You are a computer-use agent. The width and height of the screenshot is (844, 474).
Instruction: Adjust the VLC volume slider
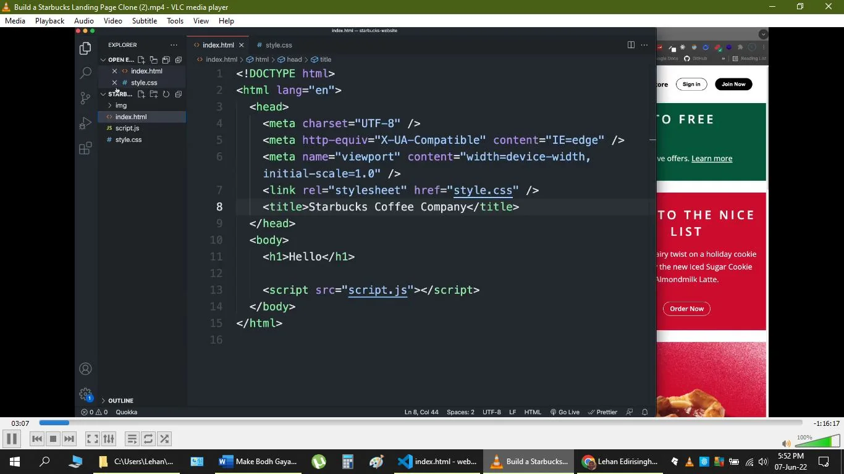pos(817,441)
